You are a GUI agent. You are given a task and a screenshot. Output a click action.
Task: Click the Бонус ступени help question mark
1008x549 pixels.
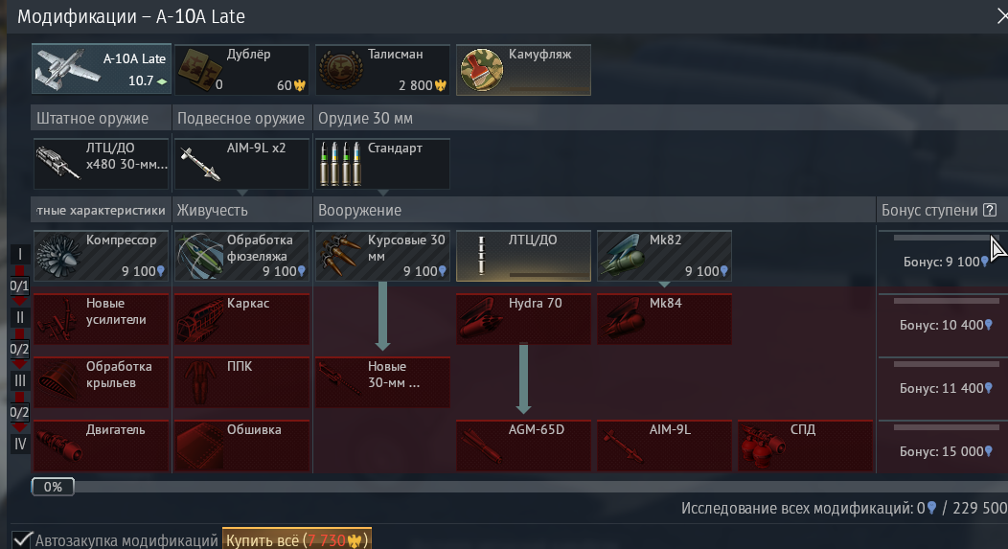(990, 210)
